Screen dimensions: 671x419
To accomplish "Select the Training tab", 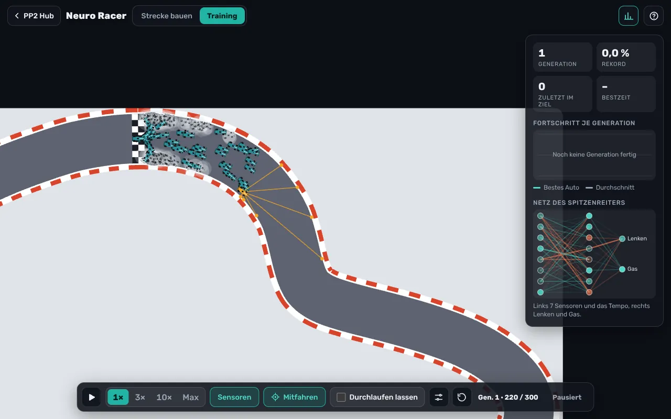I will coord(222,16).
